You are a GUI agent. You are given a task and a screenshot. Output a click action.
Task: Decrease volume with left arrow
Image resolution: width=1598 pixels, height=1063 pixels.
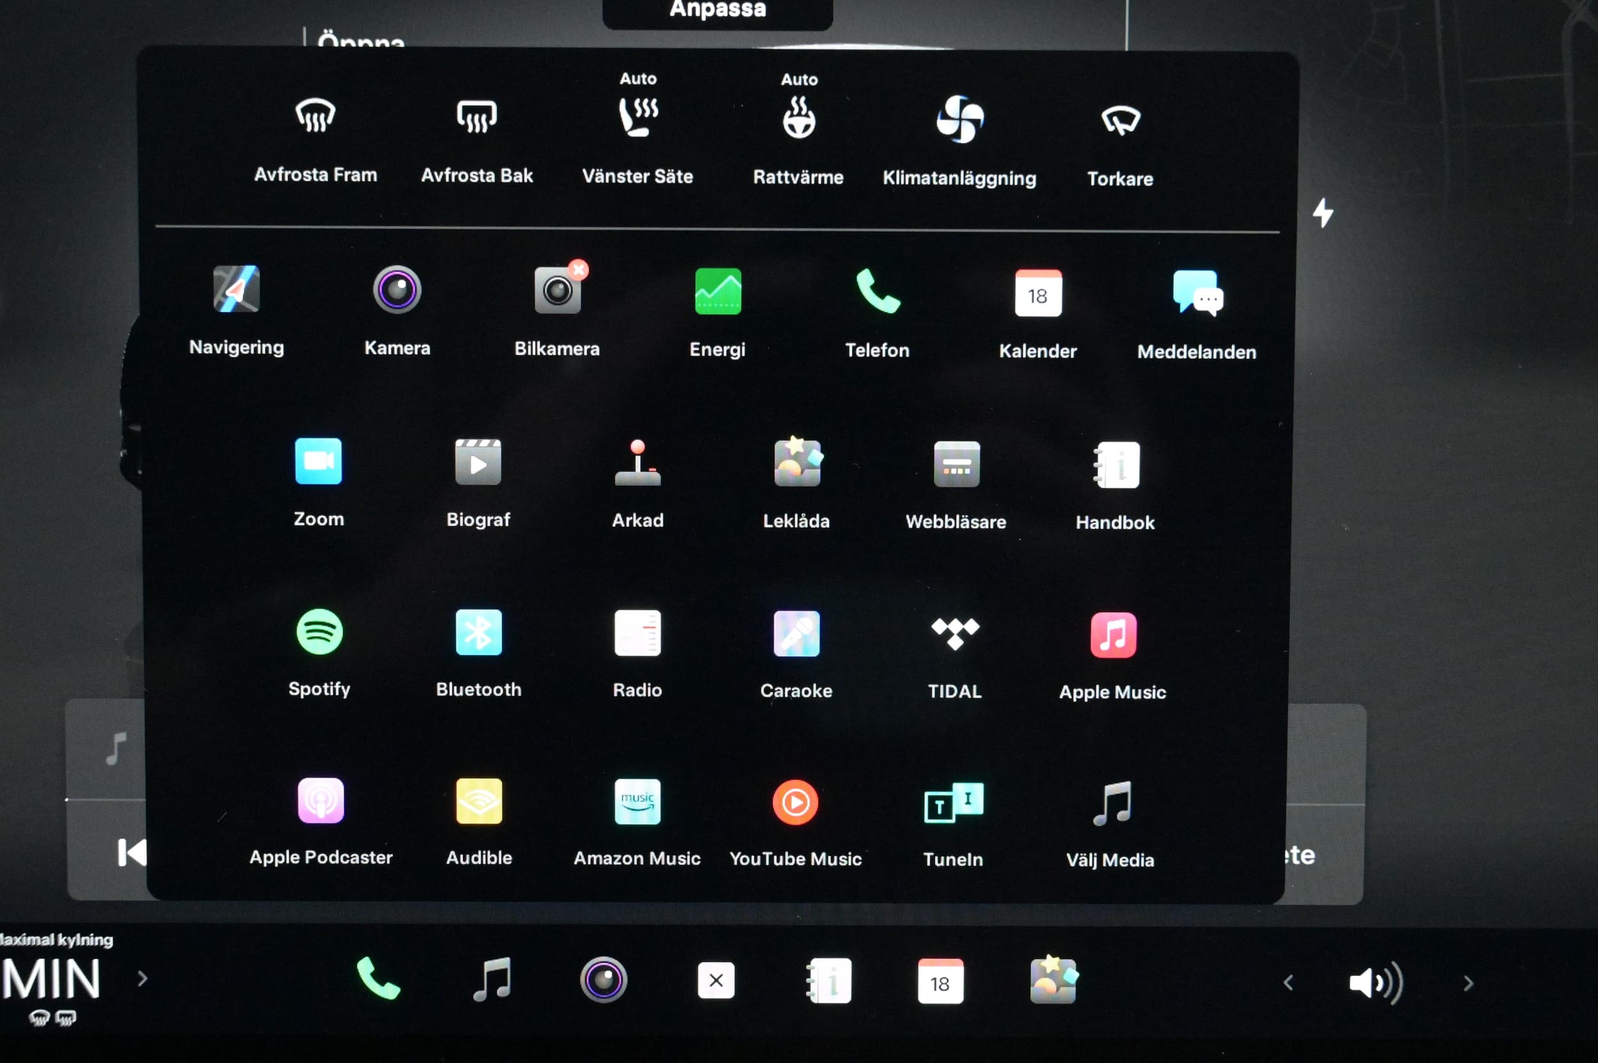click(1289, 983)
